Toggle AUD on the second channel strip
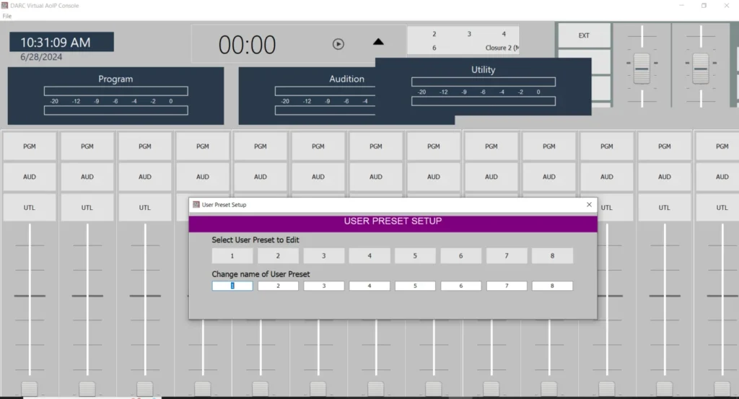 tap(87, 177)
